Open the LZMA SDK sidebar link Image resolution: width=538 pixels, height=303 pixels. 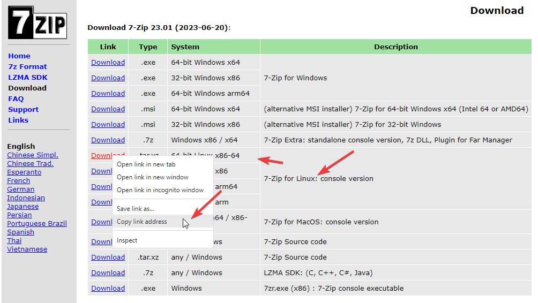click(x=28, y=78)
